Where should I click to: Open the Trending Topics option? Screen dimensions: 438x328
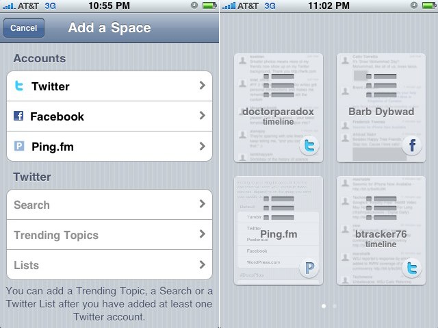tap(109, 235)
